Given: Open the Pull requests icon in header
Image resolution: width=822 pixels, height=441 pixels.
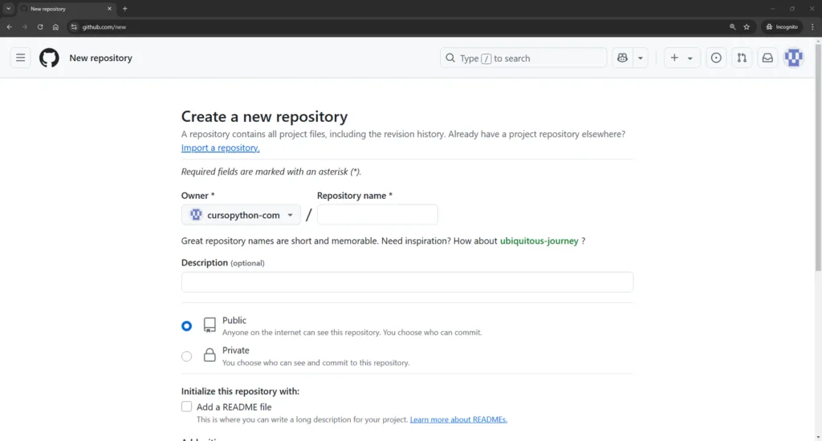Looking at the screenshot, I should click(742, 58).
